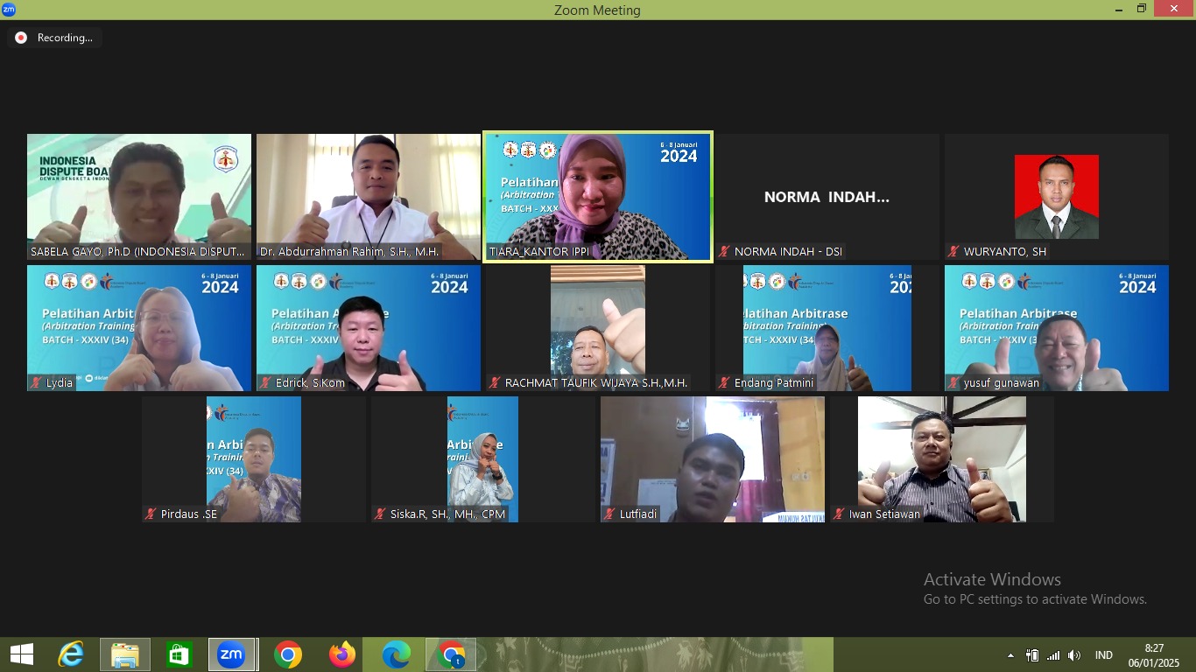Click the NORMA INDAH - DSI participant tile

[x=827, y=197]
